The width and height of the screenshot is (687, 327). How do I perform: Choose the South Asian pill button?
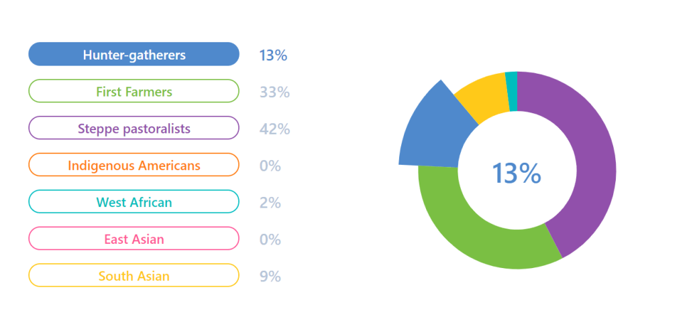tap(134, 275)
